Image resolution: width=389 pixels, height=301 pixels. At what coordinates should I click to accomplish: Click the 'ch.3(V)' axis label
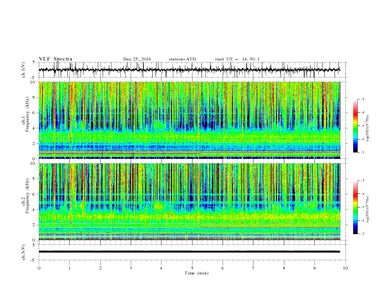pos(24,252)
